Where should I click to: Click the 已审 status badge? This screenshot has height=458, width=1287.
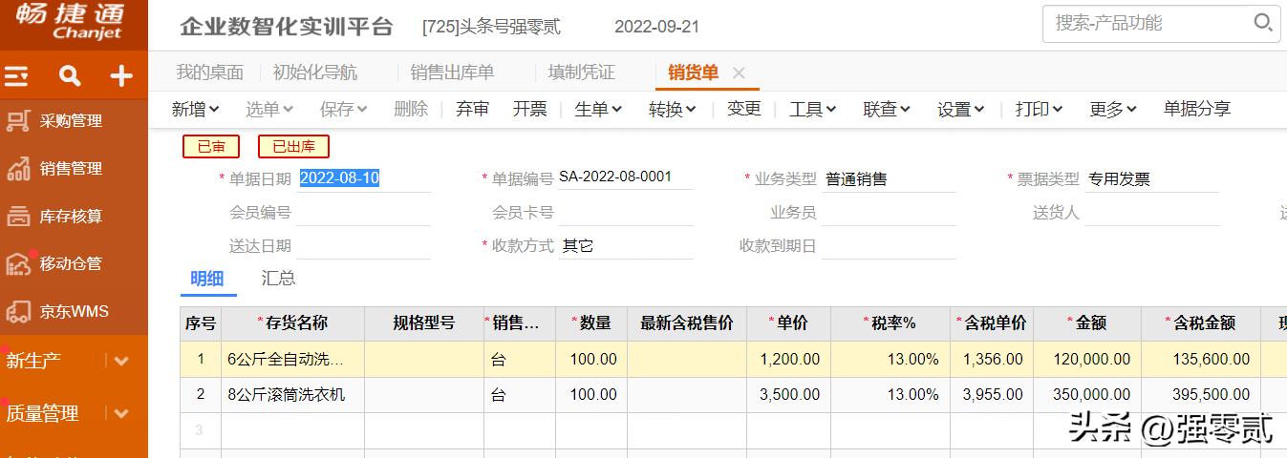point(211,146)
